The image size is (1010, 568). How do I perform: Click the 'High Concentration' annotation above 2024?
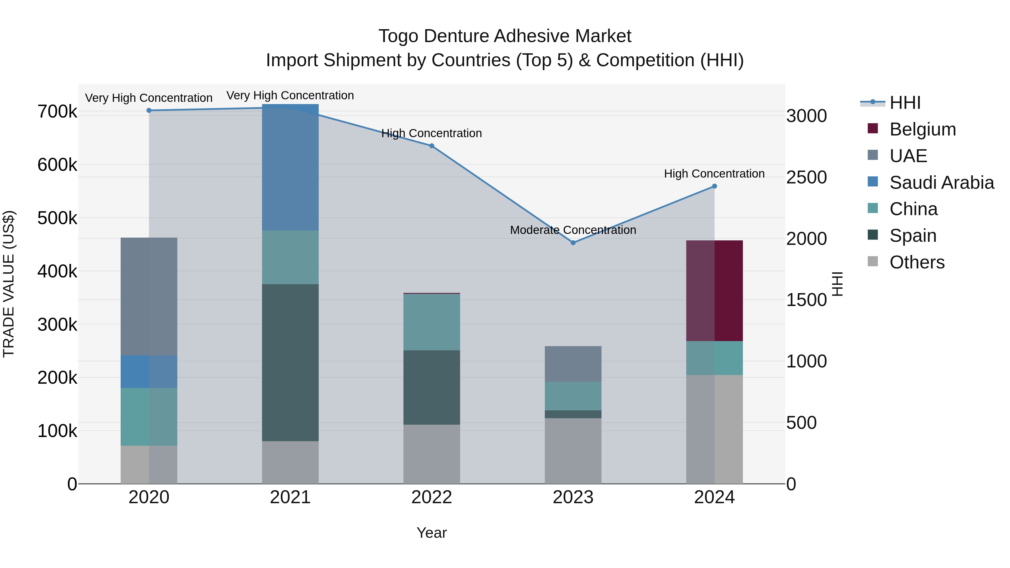(x=714, y=174)
